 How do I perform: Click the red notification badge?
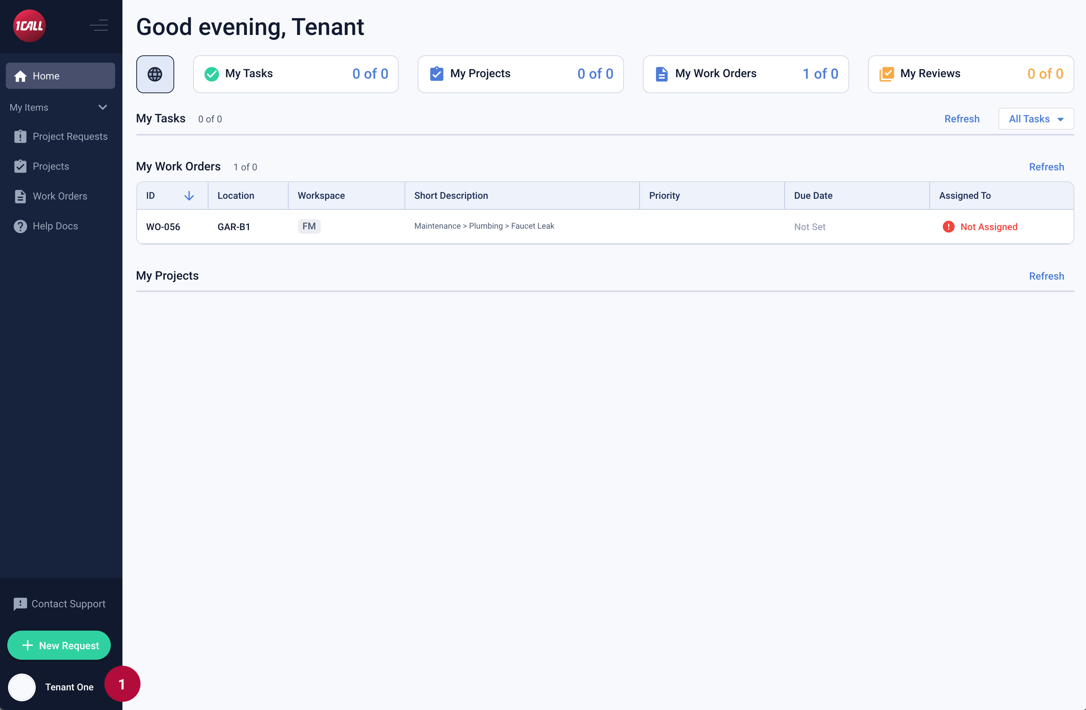click(122, 684)
